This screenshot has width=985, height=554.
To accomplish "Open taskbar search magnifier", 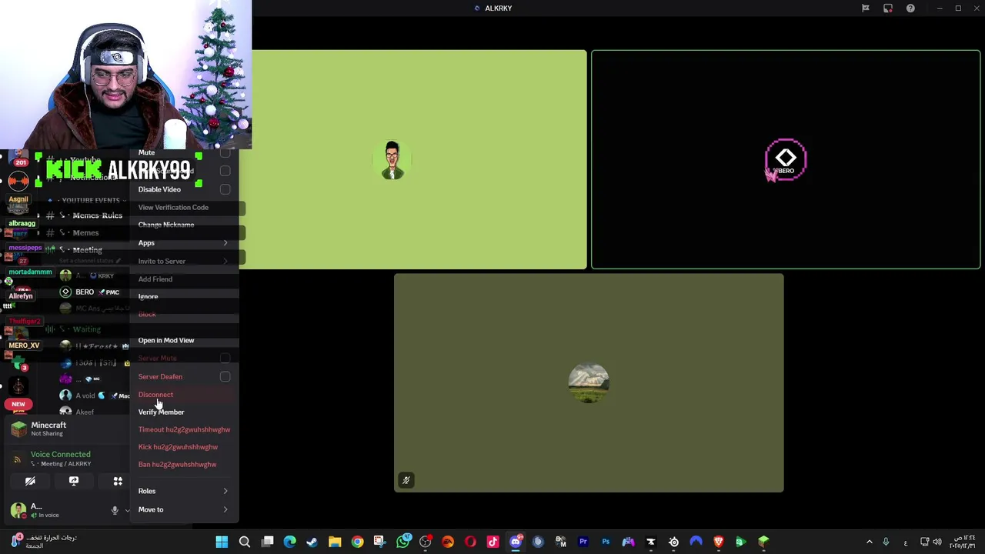I will click(x=245, y=542).
